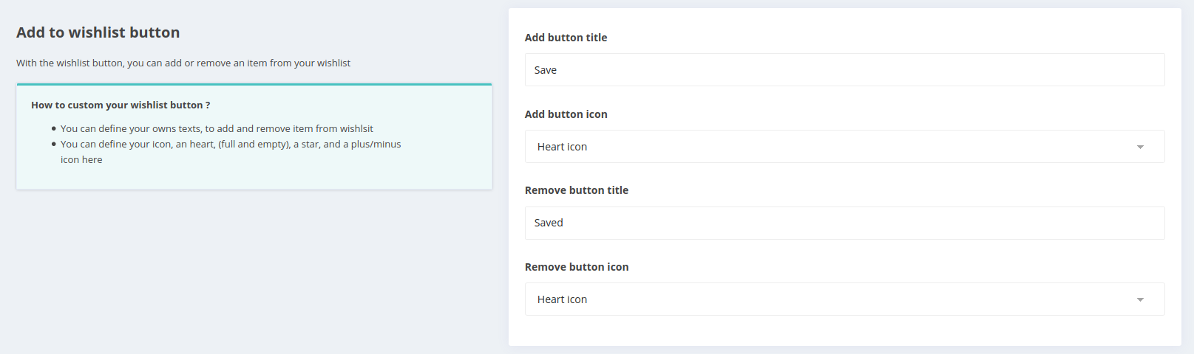
Task: Click the 'Remove button icon' label
Action: (x=577, y=267)
